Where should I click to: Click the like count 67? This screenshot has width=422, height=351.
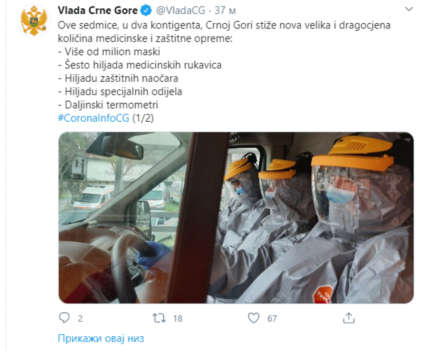click(x=272, y=318)
